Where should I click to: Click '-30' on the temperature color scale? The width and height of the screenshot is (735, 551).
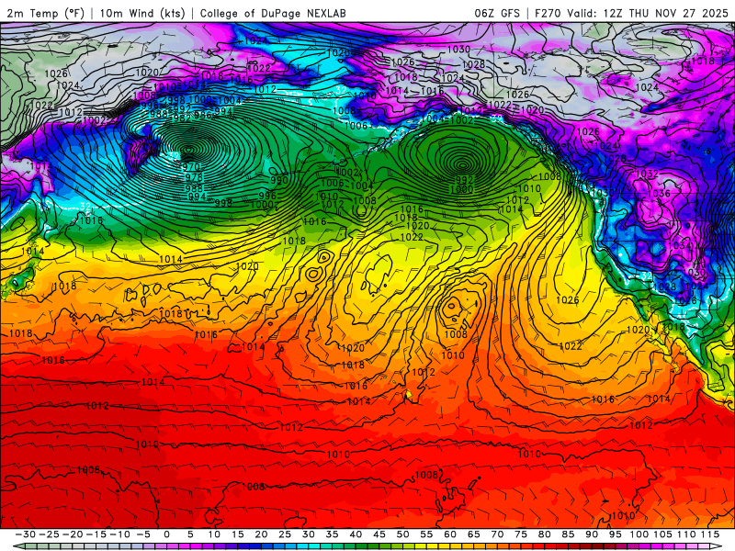tap(26, 534)
